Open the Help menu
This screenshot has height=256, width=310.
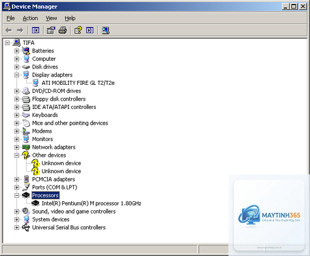70,18
